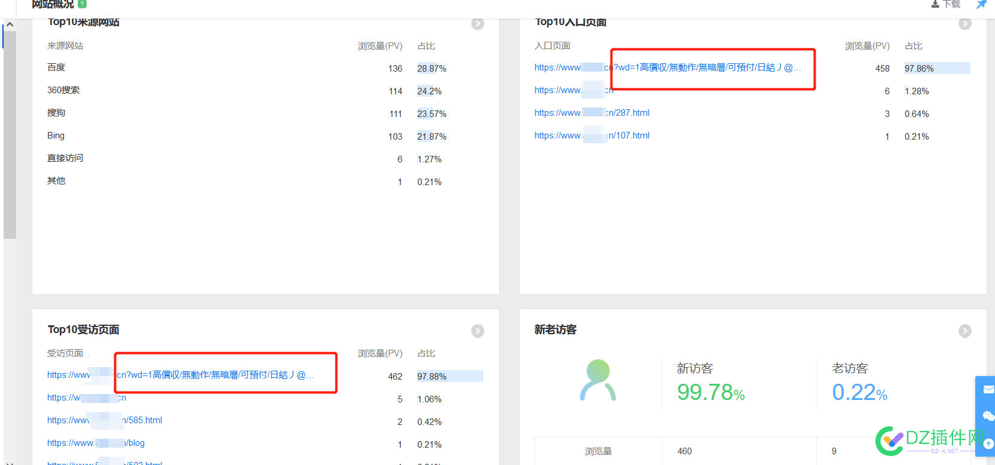995x465 pixels.
Task: Click 浏览量(PV) header in Top10来源网站
Action: 380,46
